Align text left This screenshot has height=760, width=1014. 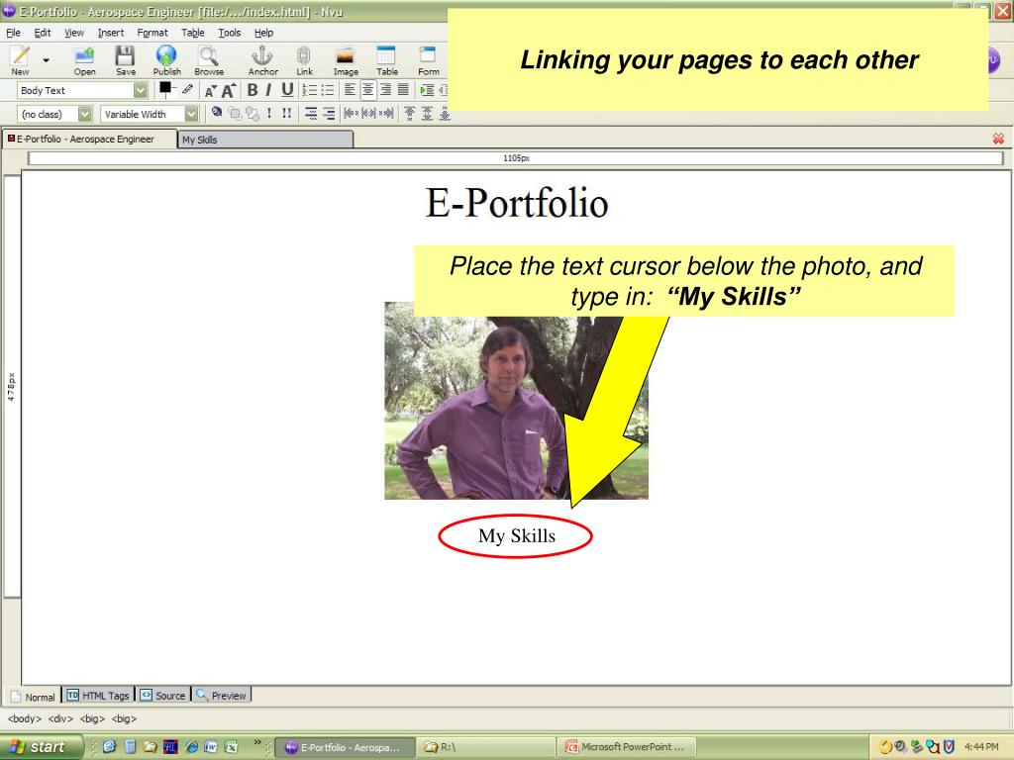coord(350,90)
